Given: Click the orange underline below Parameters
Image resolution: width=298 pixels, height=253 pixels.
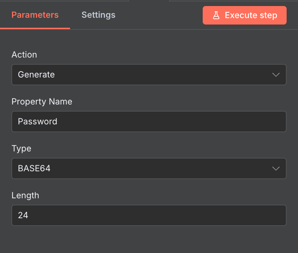Looking at the screenshot, I should [x=34, y=28].
